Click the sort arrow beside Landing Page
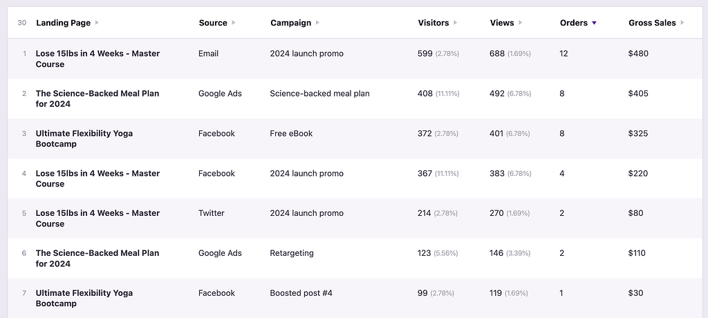Screen dimensions: 708x318 point(97,23)
